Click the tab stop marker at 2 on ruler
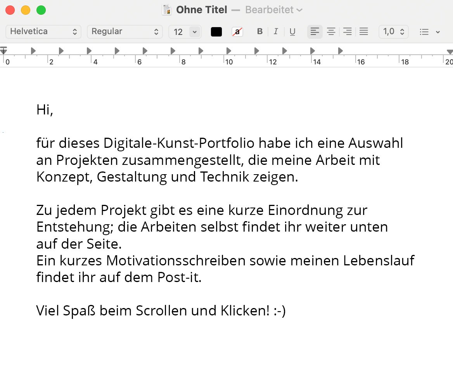Screen dimensions: 453x367 (x=61, y=50)
